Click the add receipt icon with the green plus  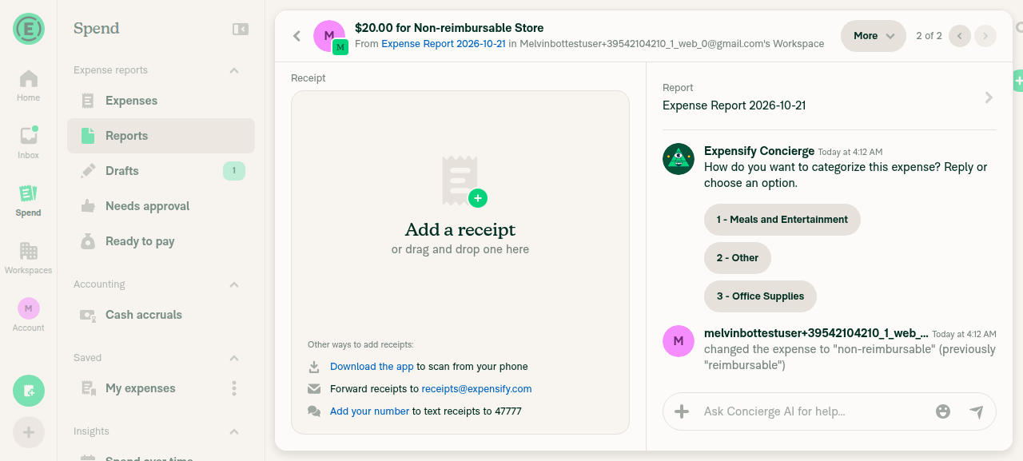(x=464, y=181)
